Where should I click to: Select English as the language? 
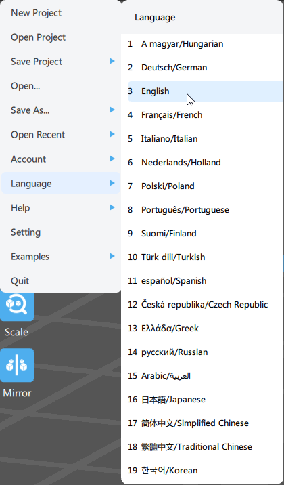coord(206,91)
